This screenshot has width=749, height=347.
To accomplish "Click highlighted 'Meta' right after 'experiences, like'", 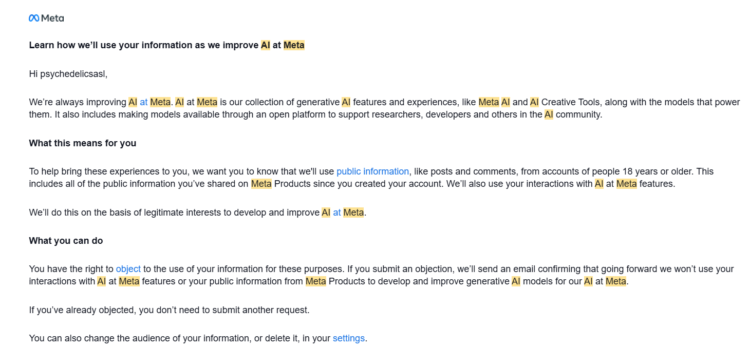I will coord(489,102).
